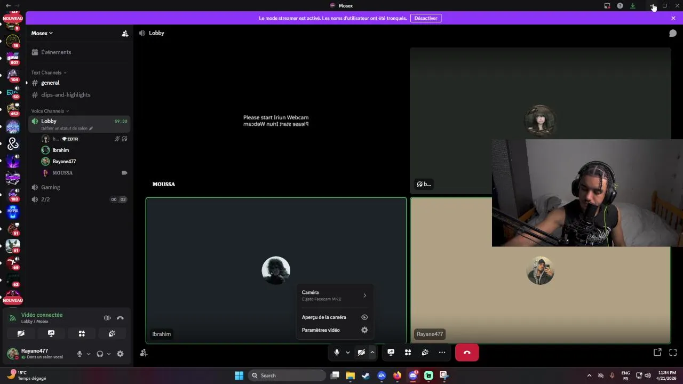683x384 pixels.
Task: Collapse camera options arrow in call bar
Action: (372, 353)
